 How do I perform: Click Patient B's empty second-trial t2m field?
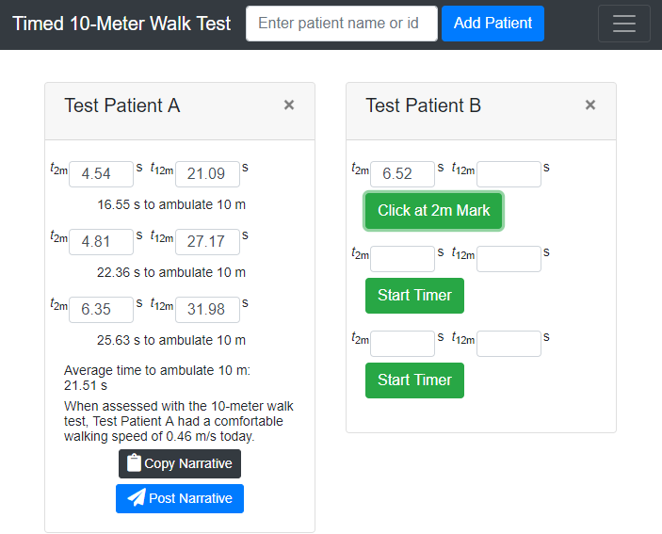point(402,259)
